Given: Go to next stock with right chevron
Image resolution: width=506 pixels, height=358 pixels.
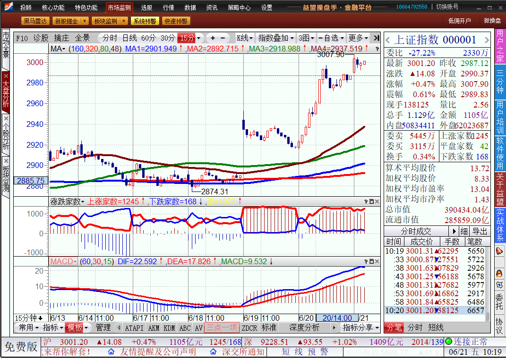Looking at the screenshot, I should coord(486,40).
